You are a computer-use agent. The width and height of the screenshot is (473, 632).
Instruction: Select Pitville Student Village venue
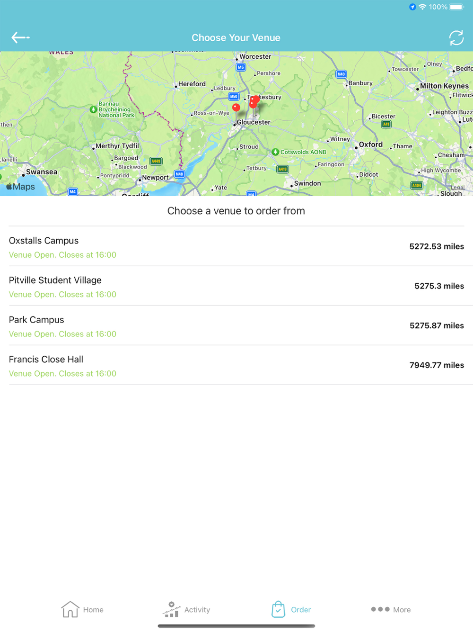(236, 286)
